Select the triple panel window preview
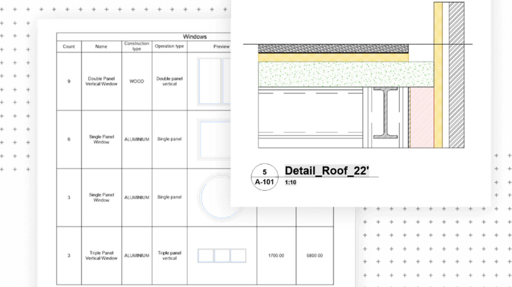Viewport: 512px width, 287px height. (222, 256)
